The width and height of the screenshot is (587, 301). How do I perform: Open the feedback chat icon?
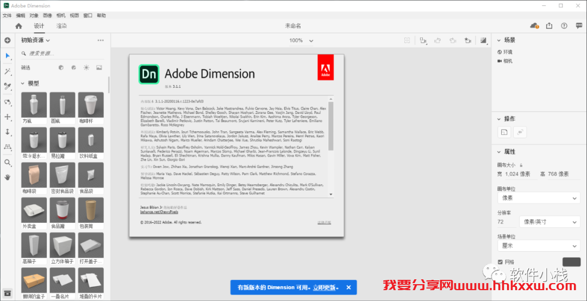click(x=579, y=26)
